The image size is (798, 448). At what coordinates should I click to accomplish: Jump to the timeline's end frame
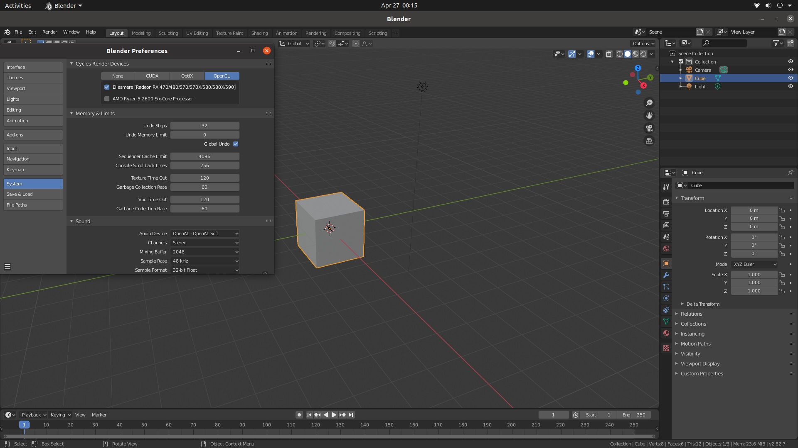[351, 415]
